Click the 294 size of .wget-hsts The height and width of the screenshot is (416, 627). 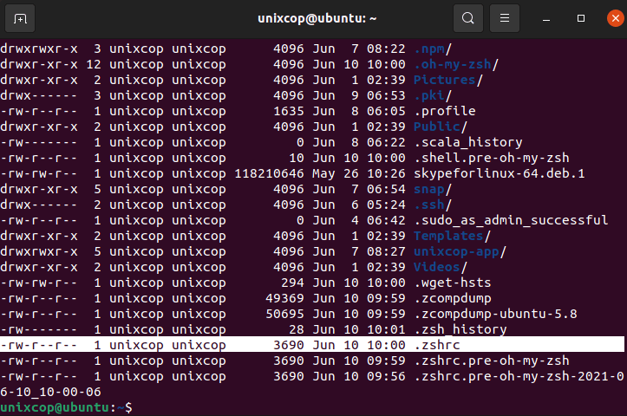292,283
